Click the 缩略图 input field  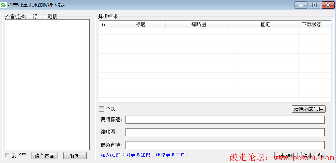[225, 132]
